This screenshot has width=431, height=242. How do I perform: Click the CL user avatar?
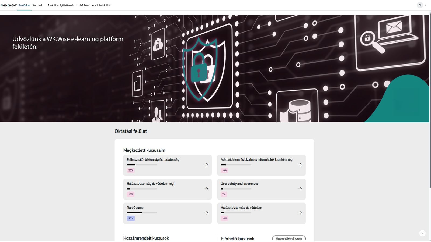click(420, 5)
